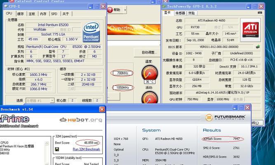
Task: Click the 温度 temperature gauge dial
Action: (x=150, y=73)
